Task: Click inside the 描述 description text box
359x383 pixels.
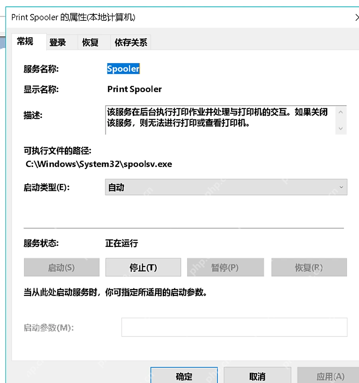Action: click(220, 120)
